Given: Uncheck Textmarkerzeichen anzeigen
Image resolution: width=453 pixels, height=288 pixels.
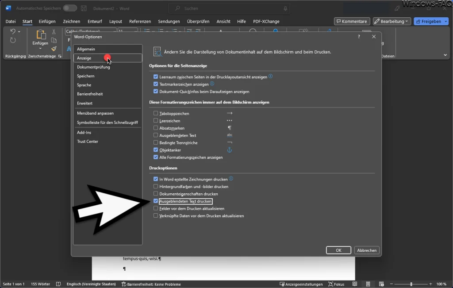Looking at the screenshot, I should [156, 84].
